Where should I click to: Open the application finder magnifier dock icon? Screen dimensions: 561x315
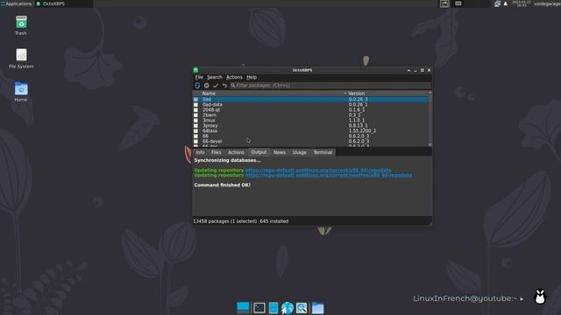coord(302,307)
